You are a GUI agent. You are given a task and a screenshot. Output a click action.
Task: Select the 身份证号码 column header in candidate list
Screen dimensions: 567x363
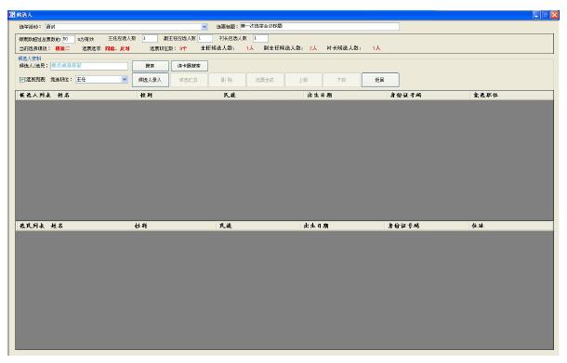pos(405,96)
